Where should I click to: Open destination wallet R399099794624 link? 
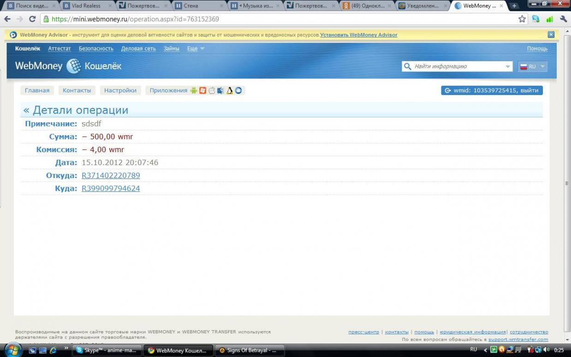(x=111, y=188)
